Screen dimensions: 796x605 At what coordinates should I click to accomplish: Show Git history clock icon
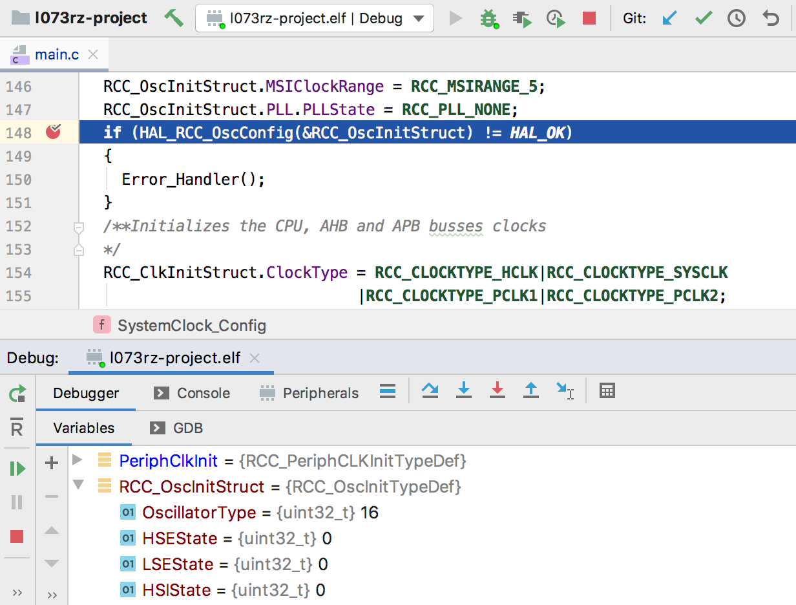tap(737, 18)
